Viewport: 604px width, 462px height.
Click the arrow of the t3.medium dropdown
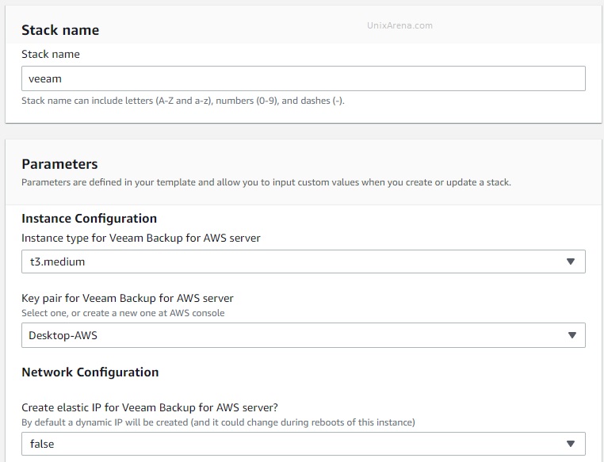pyautogui.click(x=571, y=262)
